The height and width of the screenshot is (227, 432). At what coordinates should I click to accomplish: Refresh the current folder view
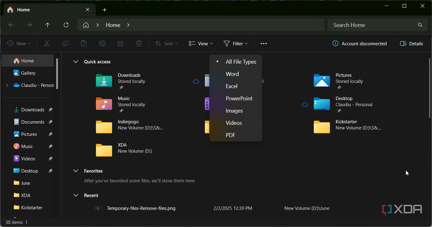click(x=66, y=25)
